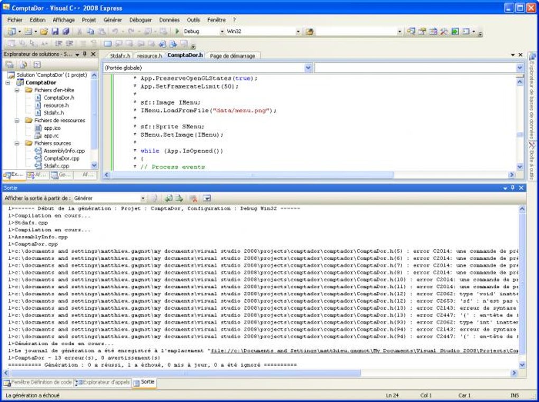
Task: Click the Copy toolbar icon
Action: pos(90,32)
